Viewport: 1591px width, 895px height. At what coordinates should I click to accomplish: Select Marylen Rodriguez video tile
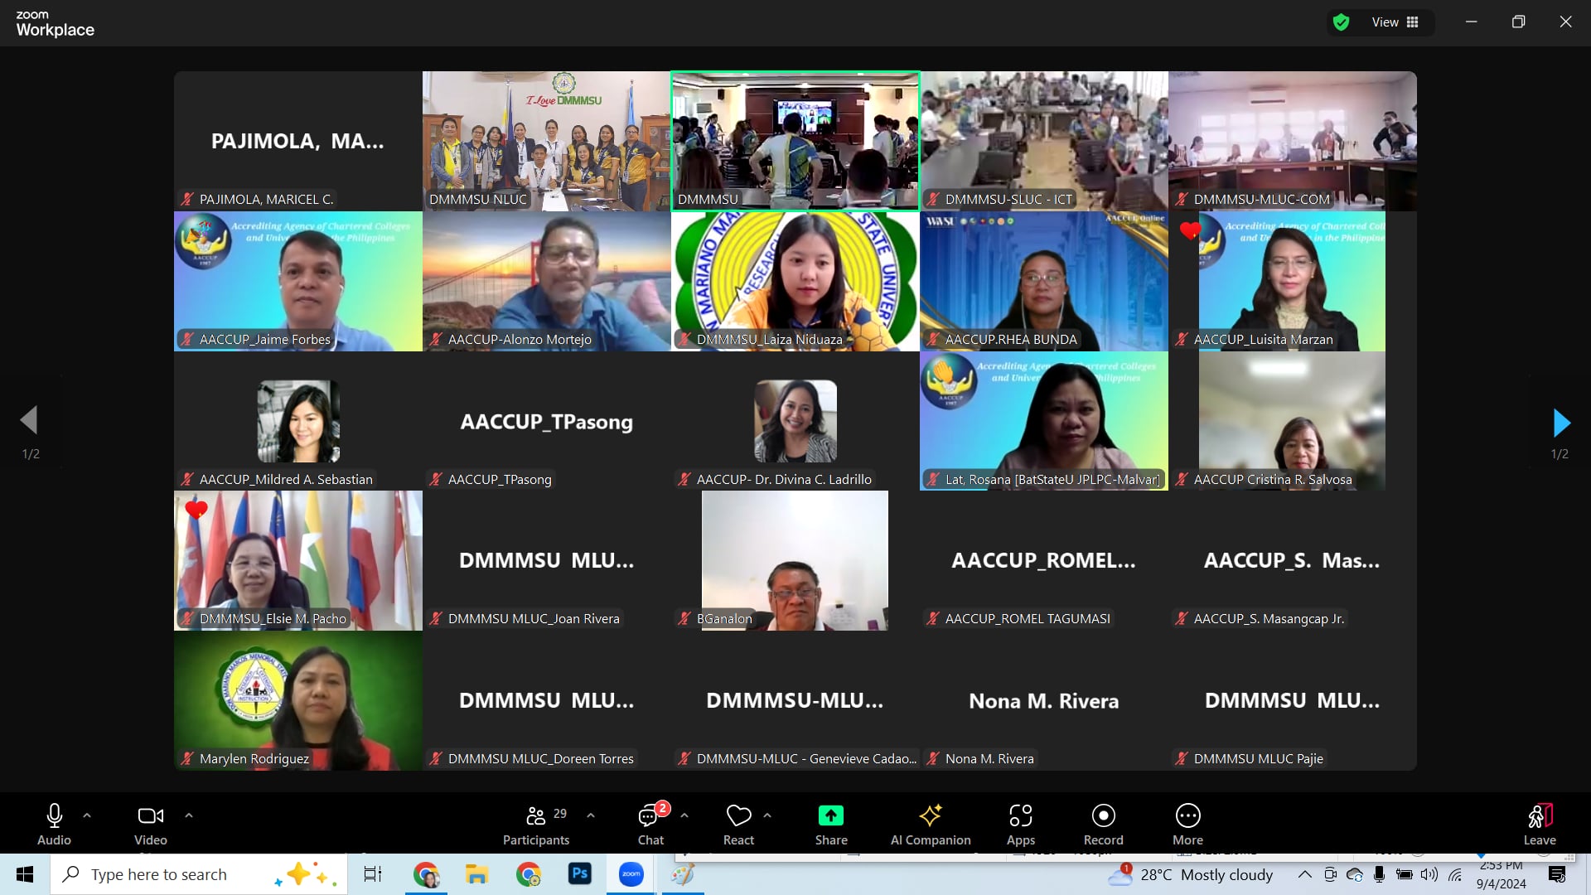pyautogui.click(x=298, y=700)
